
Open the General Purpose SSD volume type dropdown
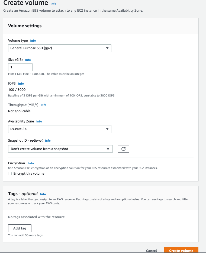pyautogui.click(x=60, y=48)
